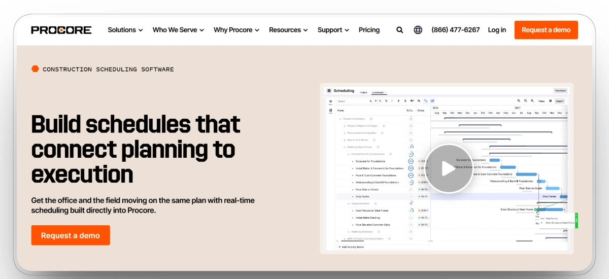
Task: Expand the Who We Serve menu
Action: click(x=178, y=30)
